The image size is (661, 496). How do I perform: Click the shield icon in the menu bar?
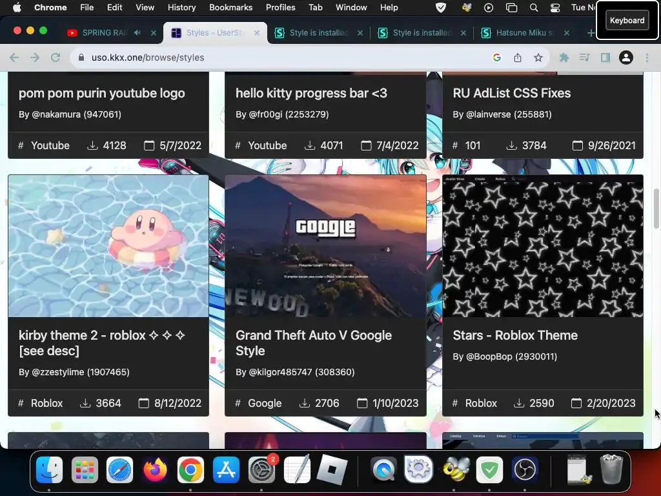440,8
